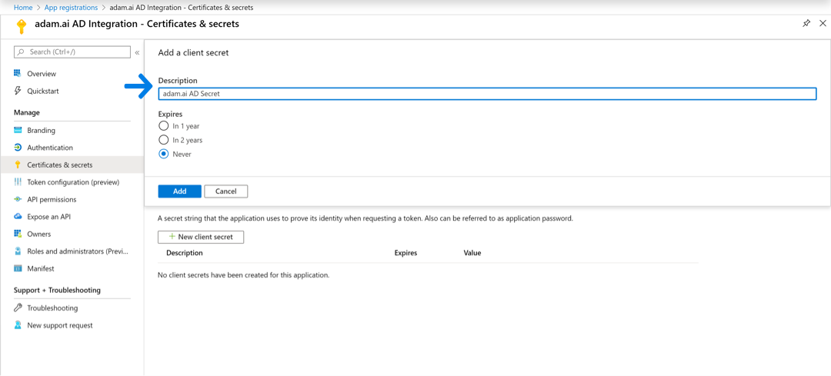Open Expose an API page
Screen dimensions: 831x376
tap(48, 217)
